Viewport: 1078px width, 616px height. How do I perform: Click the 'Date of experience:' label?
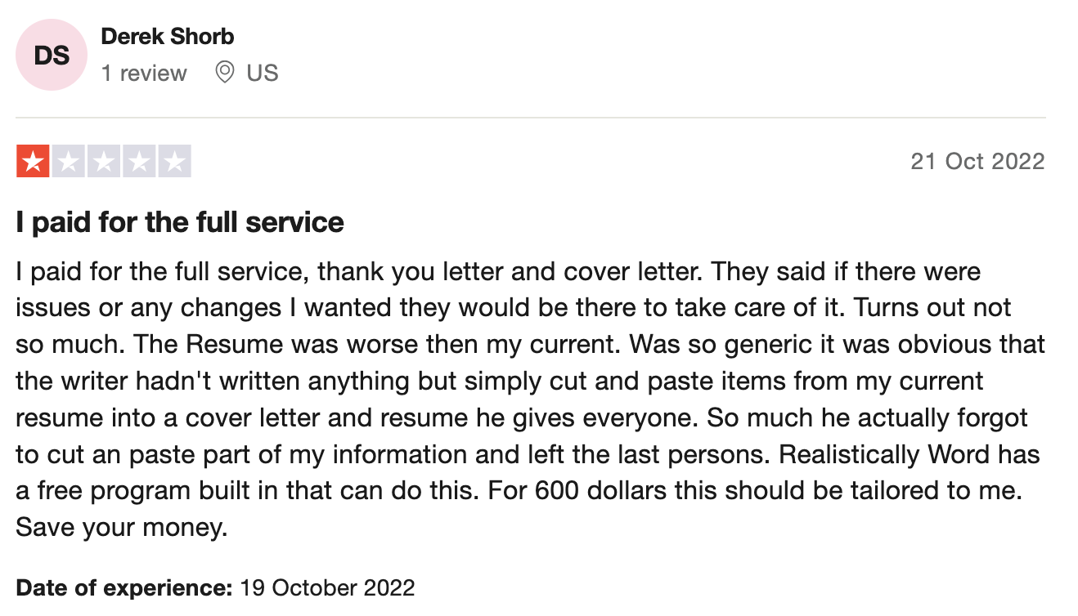point(124,587)
